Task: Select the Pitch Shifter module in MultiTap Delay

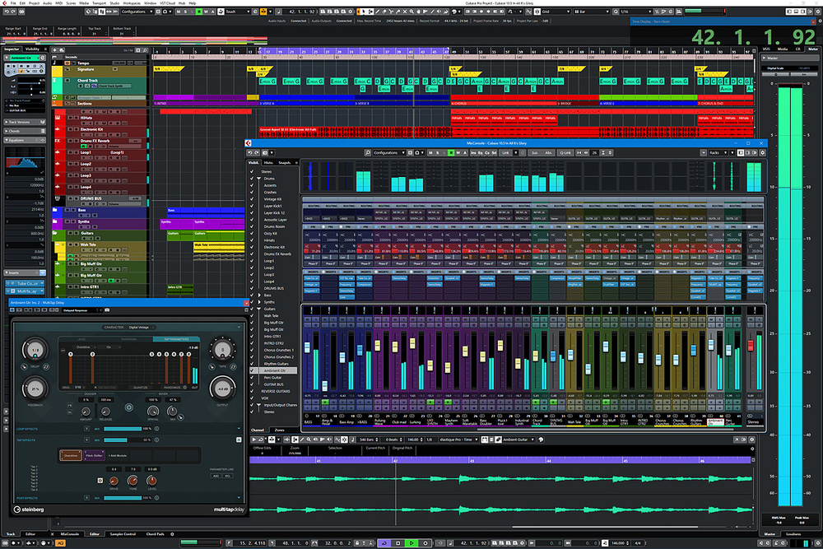Action: 94,456
